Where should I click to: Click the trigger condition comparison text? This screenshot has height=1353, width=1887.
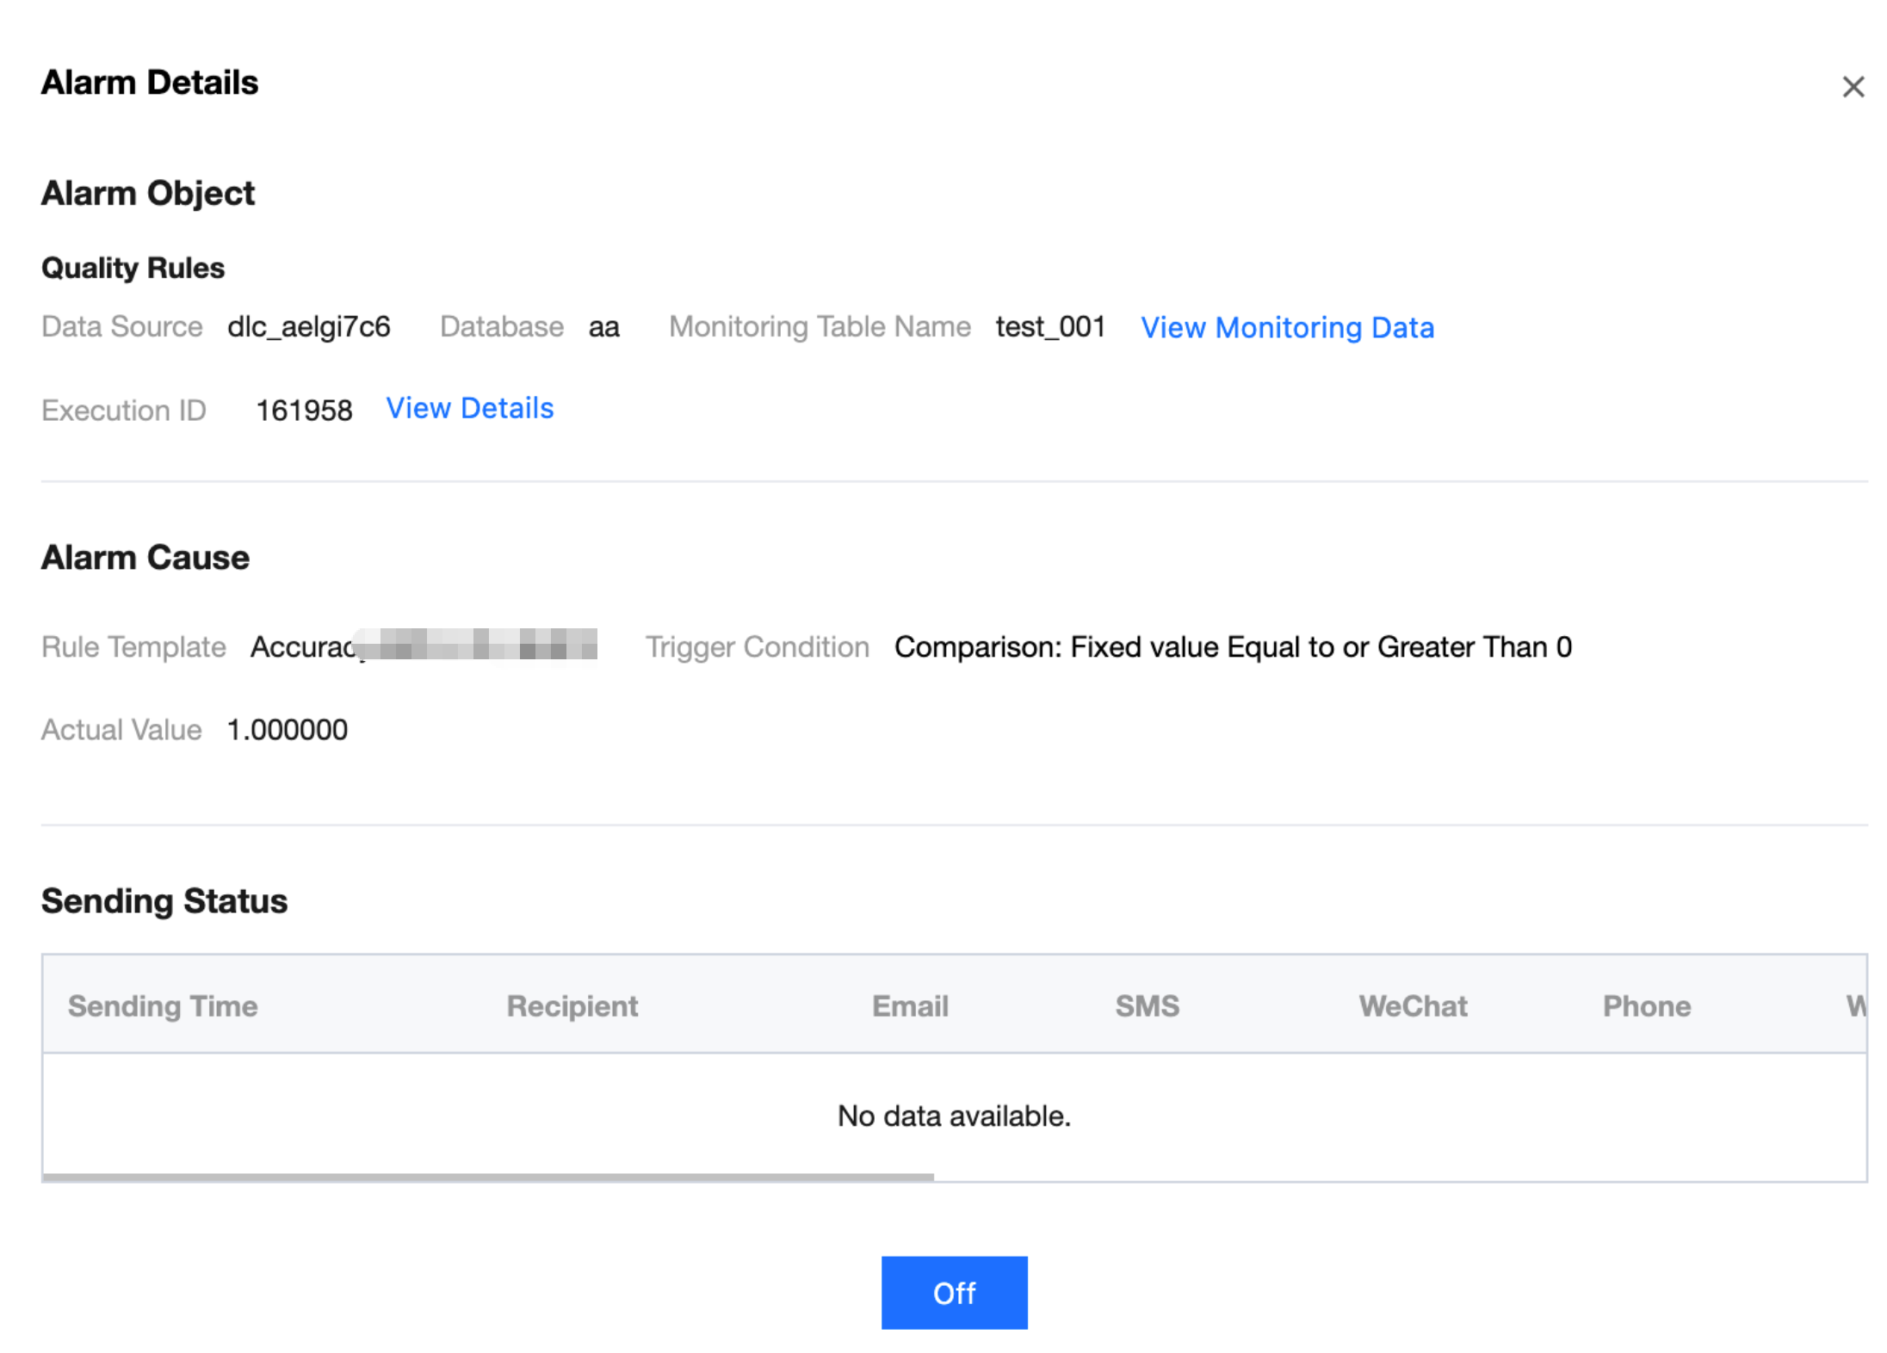(1233, 646)
